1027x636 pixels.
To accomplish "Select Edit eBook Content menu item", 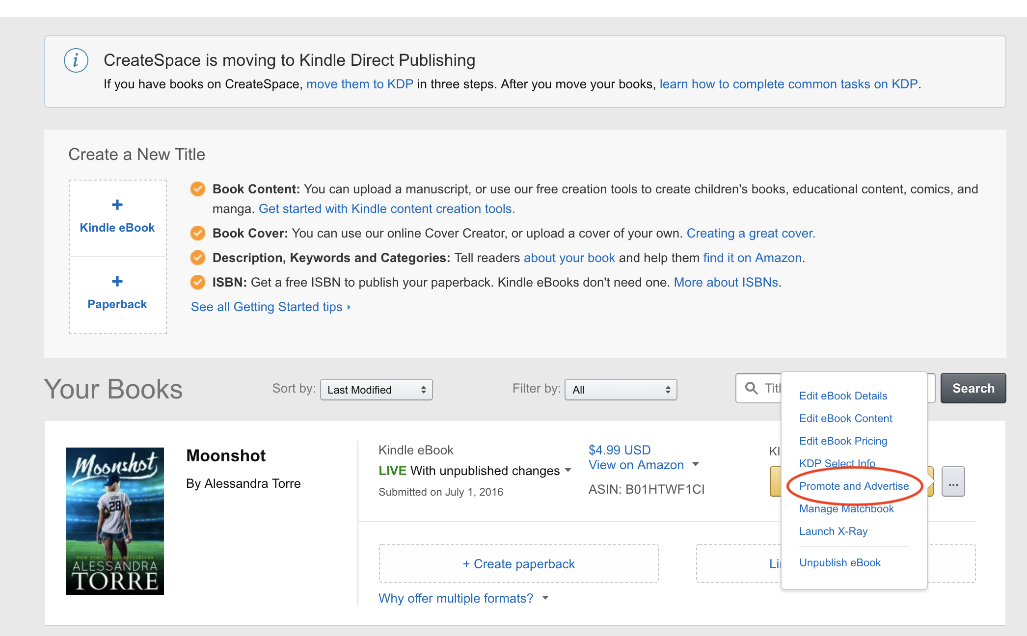I will click(845, 418).
